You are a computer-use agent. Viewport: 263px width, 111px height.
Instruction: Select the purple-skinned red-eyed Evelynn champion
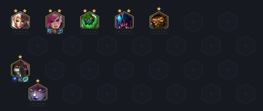click(38, 92)
